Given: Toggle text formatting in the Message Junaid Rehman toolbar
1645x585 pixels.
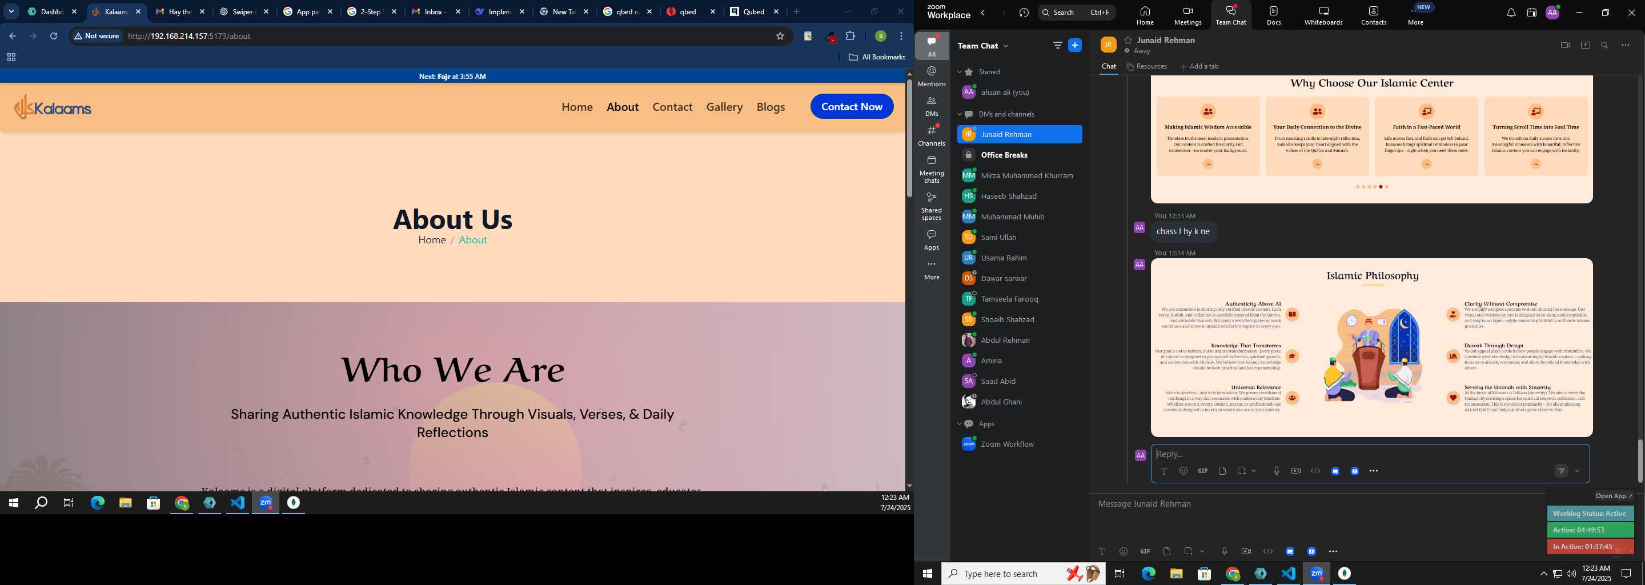Looking at the screenshot, I should click(1102, 551).
